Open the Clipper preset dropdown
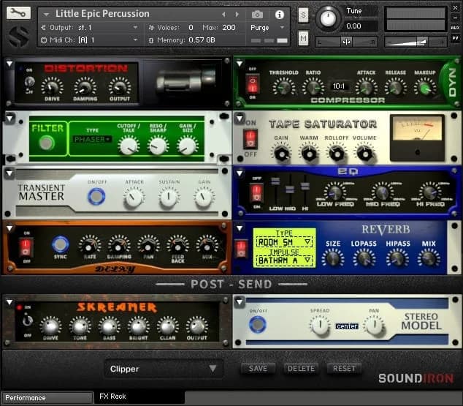This screenshot has width=463, height=406. (x=164, y=369)
